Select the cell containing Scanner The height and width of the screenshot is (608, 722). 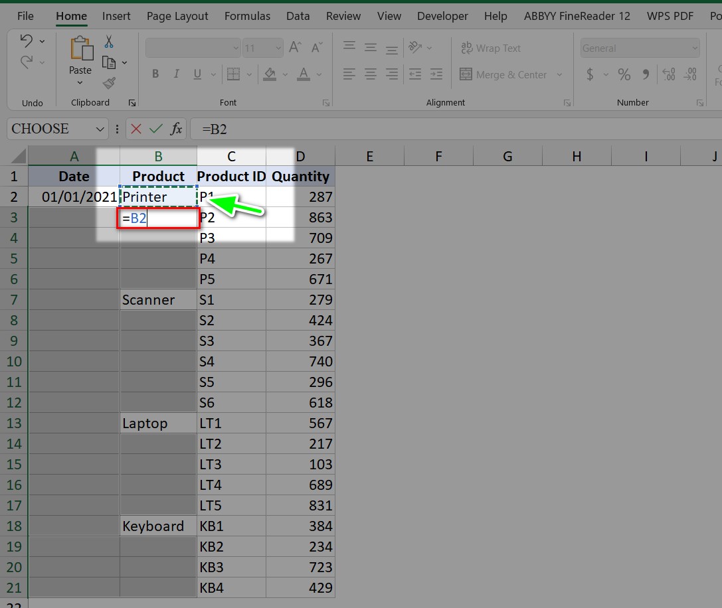158,300
